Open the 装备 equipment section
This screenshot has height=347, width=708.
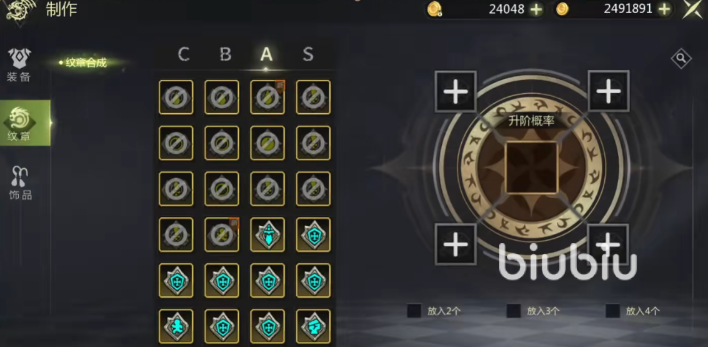(x=19, y=66)
